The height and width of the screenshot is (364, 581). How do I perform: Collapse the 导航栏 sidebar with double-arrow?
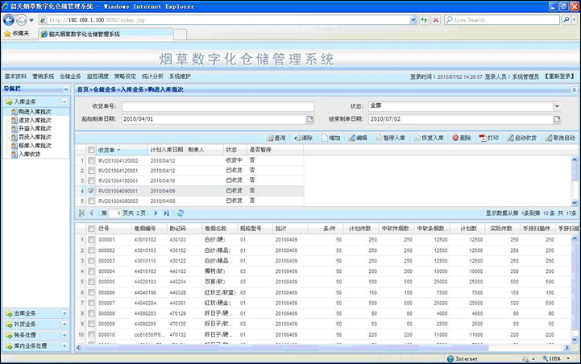coord(66,89)
